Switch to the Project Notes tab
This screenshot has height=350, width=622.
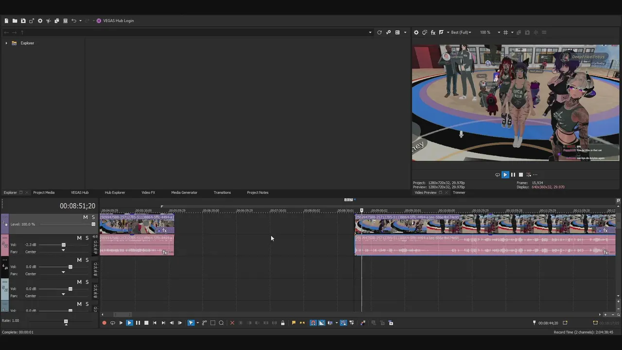pos(258,192)
